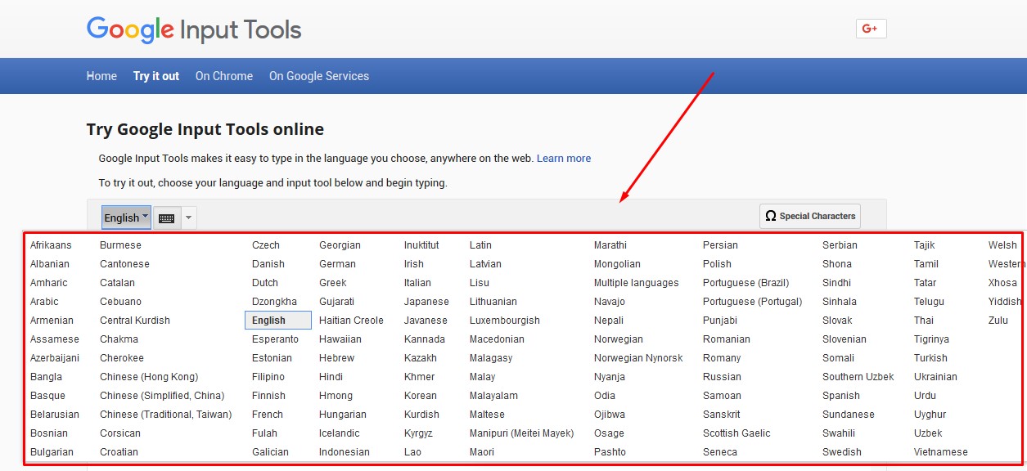The image size is (1027, 471).
Task: Select Albanian in the language list
Action: coord(50,264)
